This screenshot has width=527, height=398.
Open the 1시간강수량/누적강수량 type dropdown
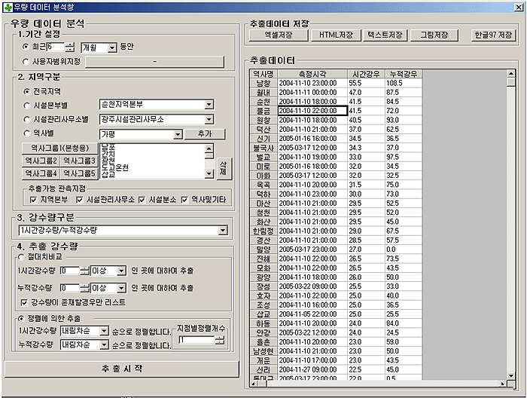pos(222,230)
